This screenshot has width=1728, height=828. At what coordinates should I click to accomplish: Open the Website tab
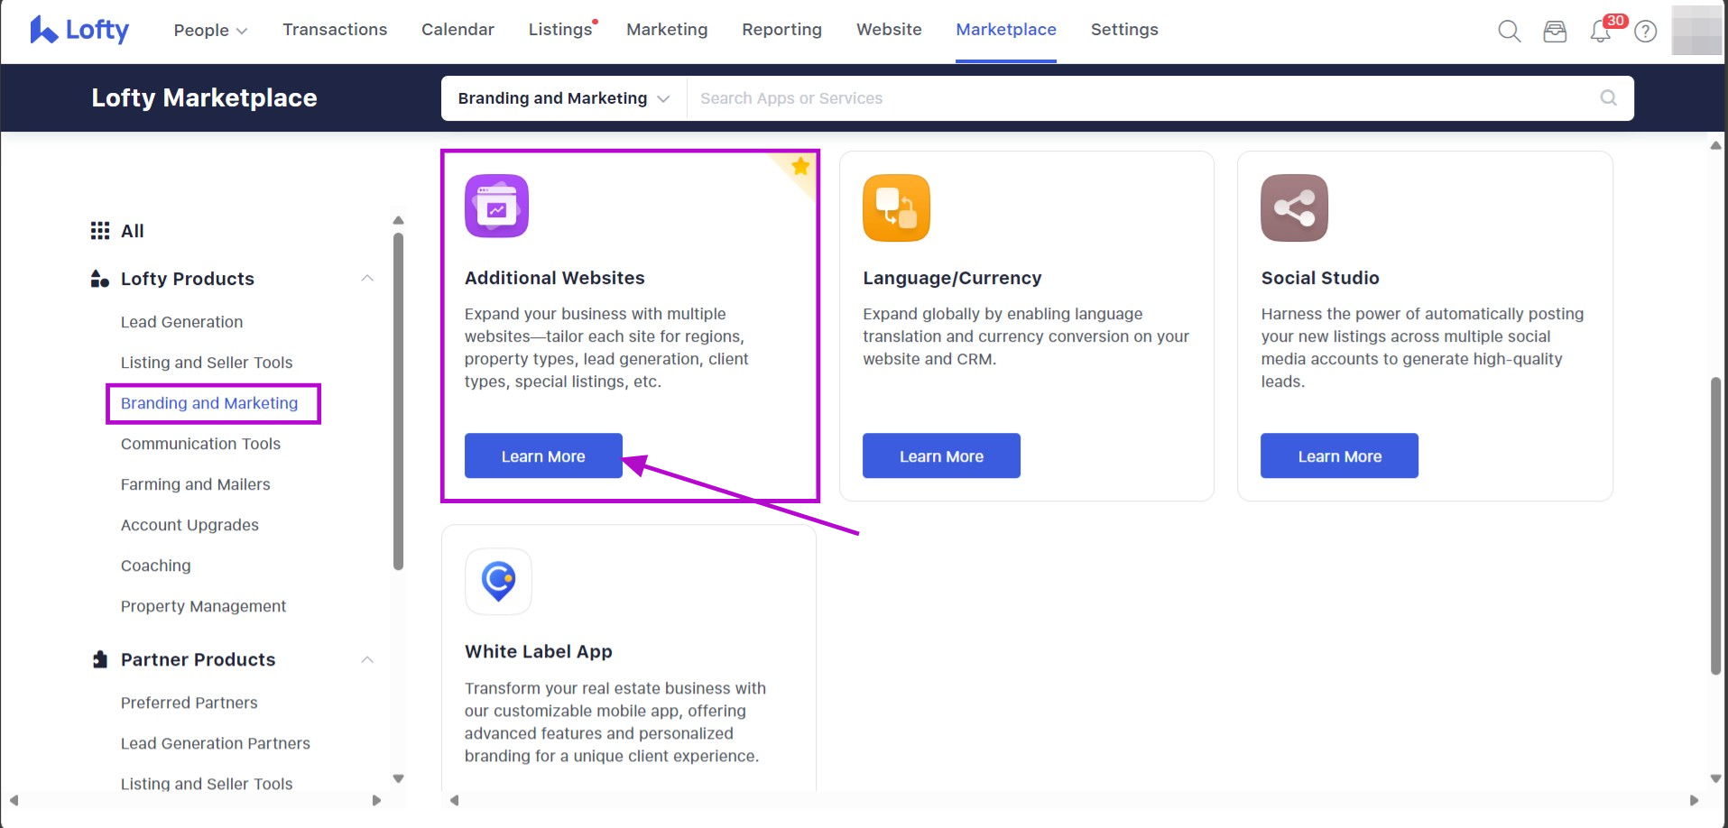889,30
